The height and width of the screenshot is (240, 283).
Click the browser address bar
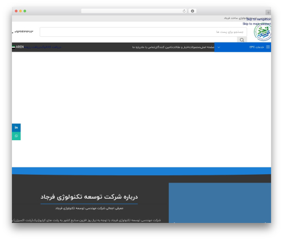134,11
